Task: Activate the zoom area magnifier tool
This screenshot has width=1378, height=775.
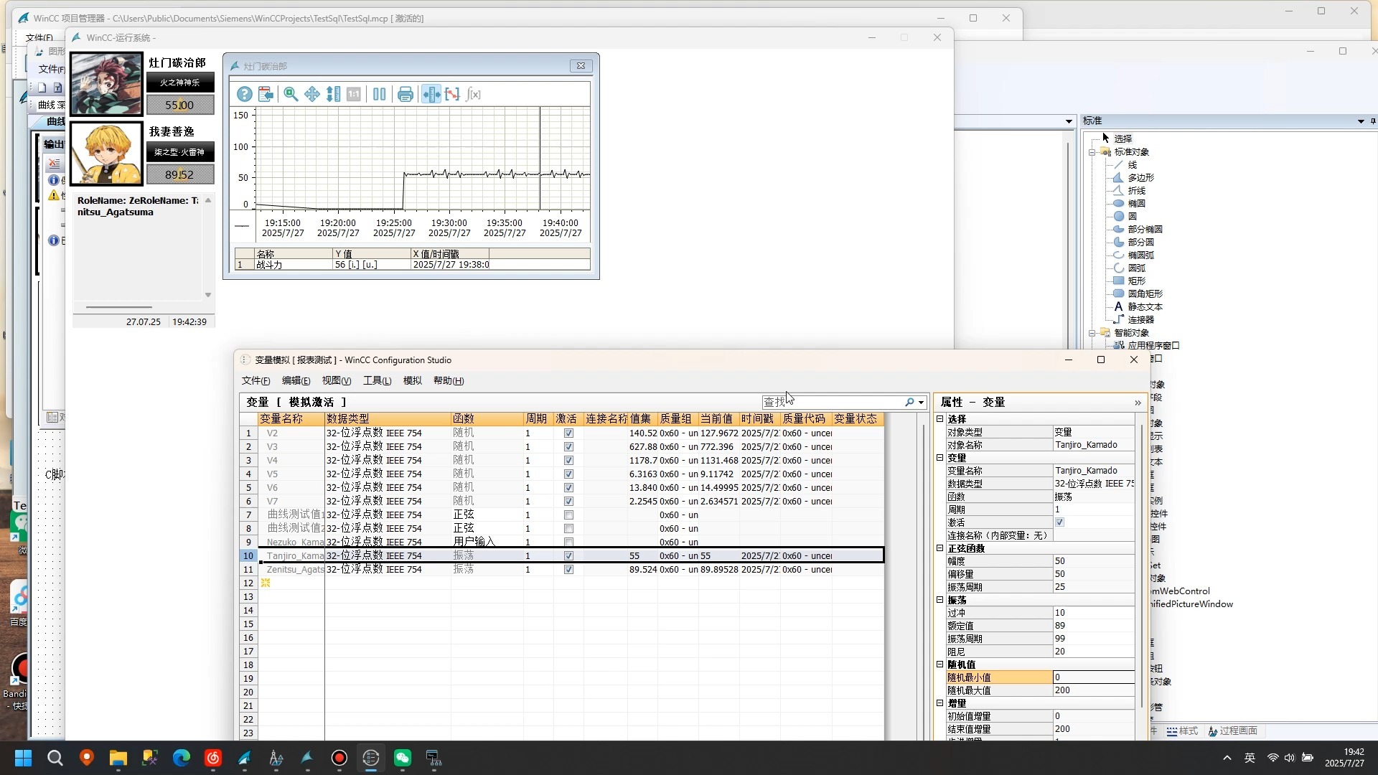Action: tap(291, 94)
